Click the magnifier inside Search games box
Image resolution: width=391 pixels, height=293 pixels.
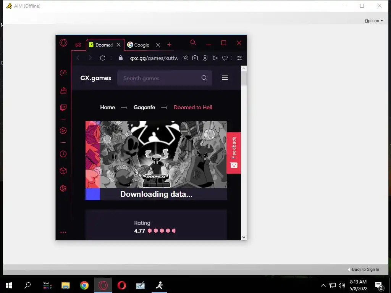click(204, 78)
